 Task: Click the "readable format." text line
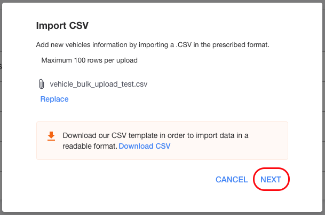pyautogui.click(x=90, y=146)
